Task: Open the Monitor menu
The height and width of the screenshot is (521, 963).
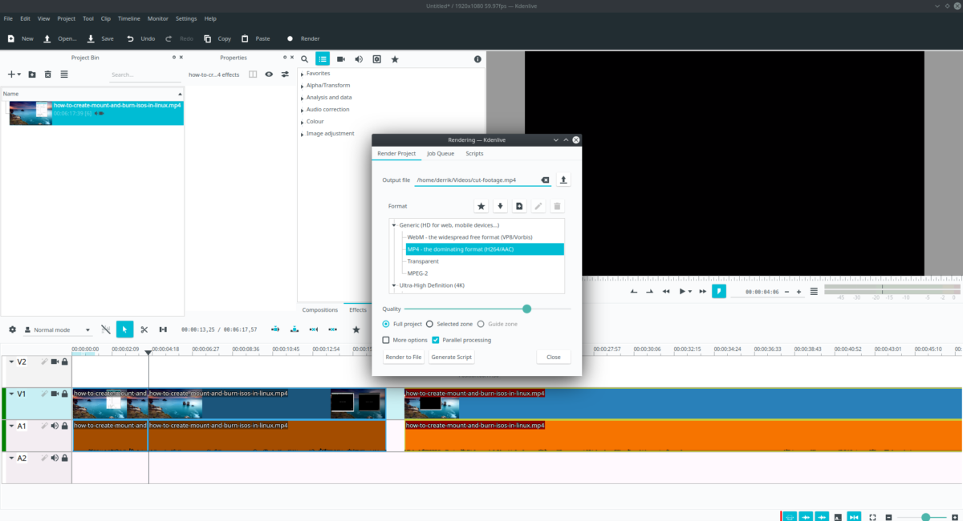Action: point(158,18)
